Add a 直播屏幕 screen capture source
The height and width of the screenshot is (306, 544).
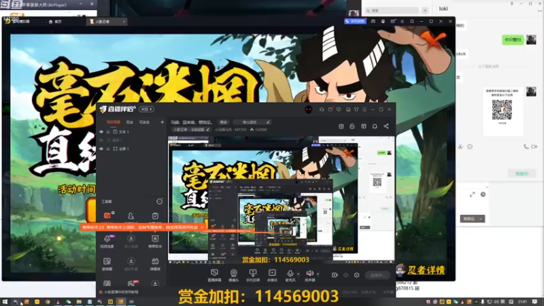(214, 275)
